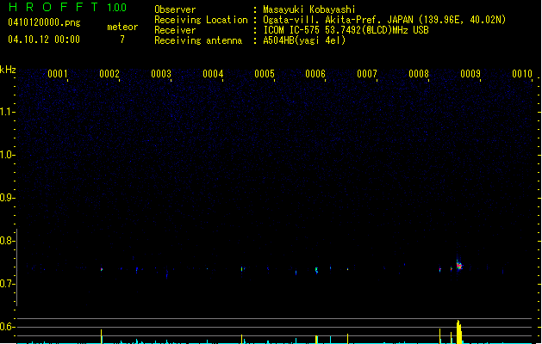The height and width of the screenshot is (344, 542).
Task: Click the meteor count value 7
Action: click(122, 40)
